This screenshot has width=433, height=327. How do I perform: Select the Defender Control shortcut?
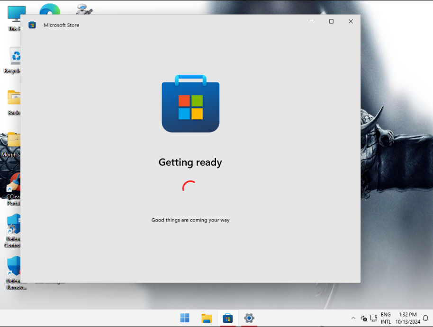pyautogui.click(x=12, y=230)
